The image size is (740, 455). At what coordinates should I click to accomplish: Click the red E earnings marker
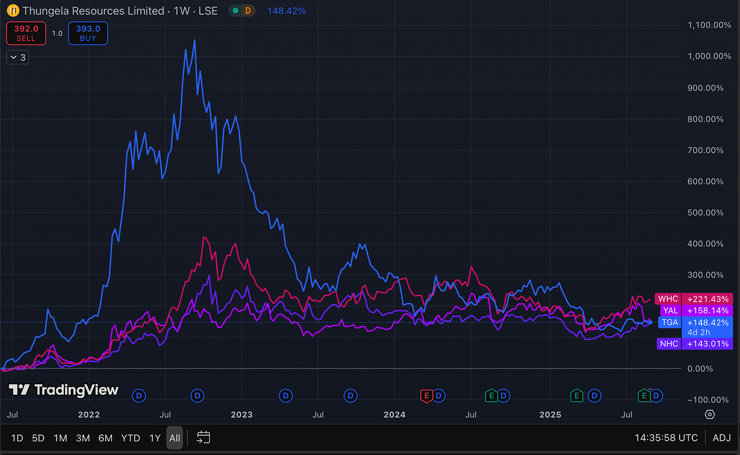426,396
